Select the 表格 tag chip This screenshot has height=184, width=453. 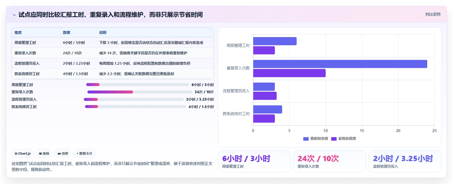click(44, 153)
